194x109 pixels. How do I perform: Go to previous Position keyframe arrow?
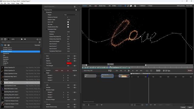coord(73,71)
